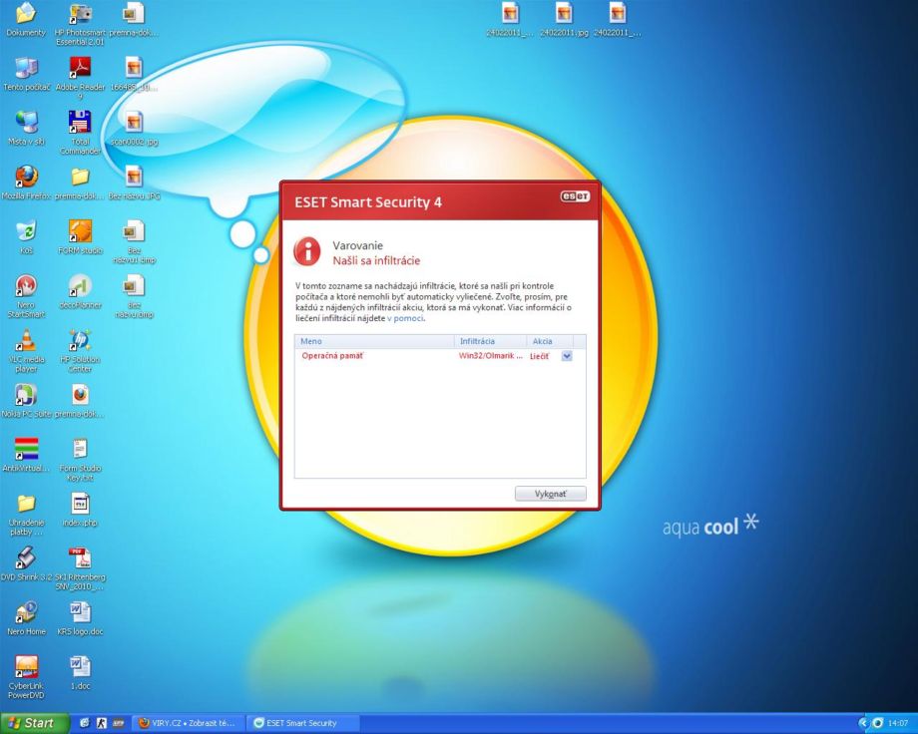Open Mozilla Firefox desktop shortcut
The height and width of the screenshot is (734, 918).
click(26, 178)
